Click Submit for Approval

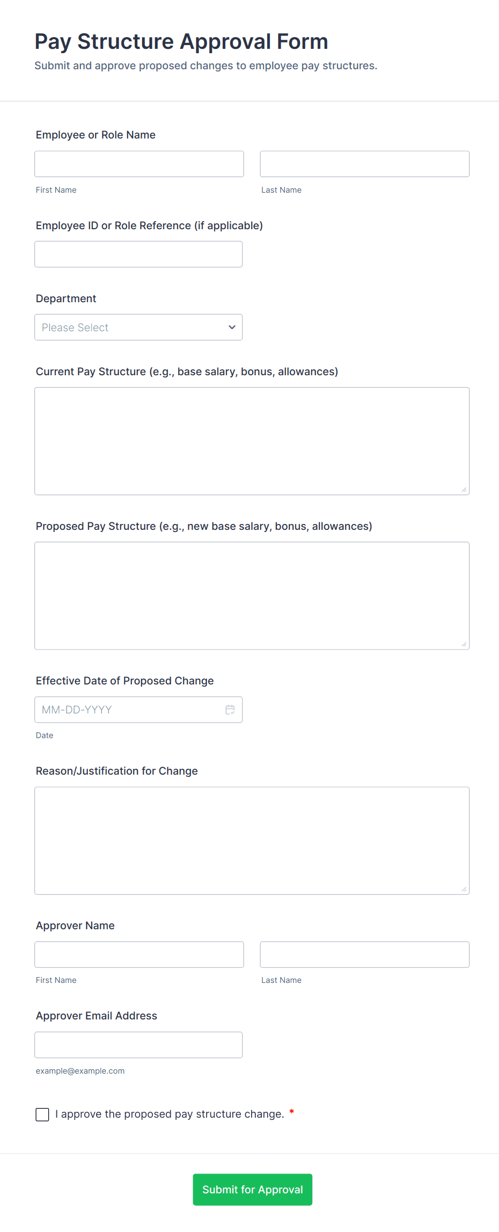tap(252, 1190)
